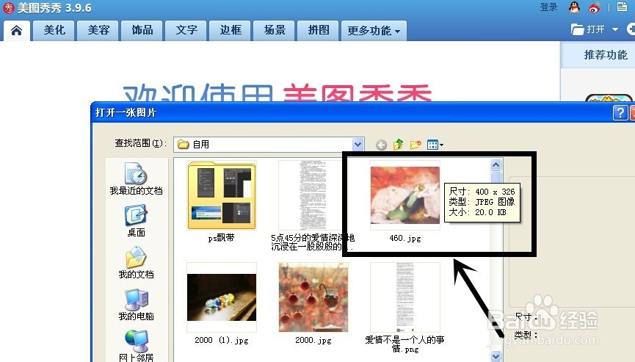Click the file list scroll down arrow
The image size is (635, 362).
coord(496,356)
